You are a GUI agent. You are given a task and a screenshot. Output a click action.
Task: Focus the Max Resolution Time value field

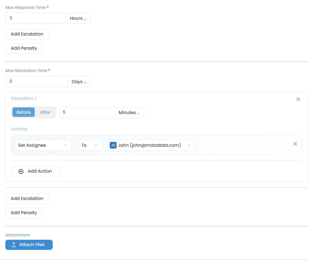tap(36, 82)
